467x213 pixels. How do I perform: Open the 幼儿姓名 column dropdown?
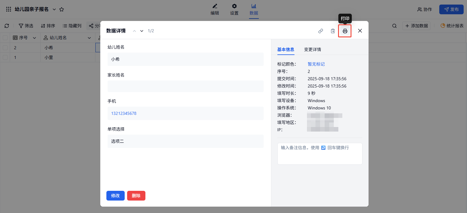(x=89, y=38)
